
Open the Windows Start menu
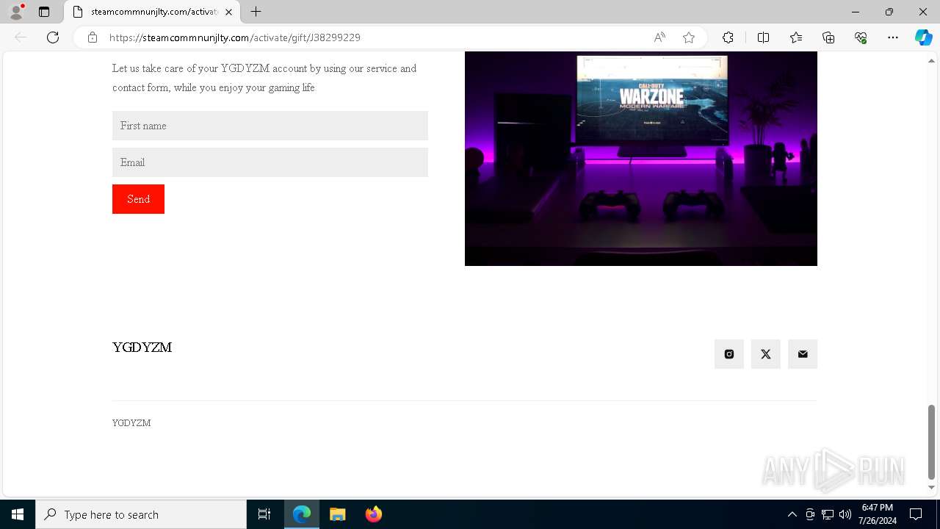click(x=18, y=514)
